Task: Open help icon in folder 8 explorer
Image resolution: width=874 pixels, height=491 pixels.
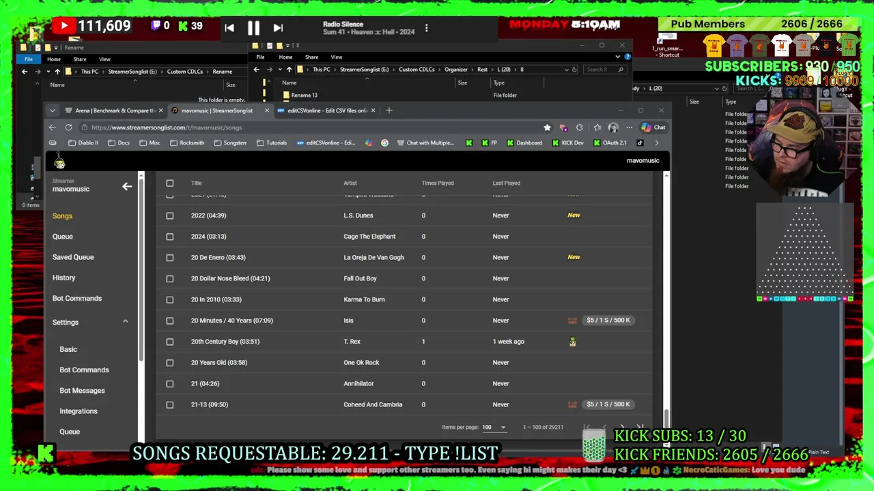Action: (x=627, y=57)
